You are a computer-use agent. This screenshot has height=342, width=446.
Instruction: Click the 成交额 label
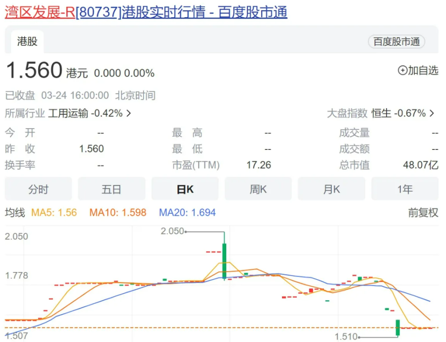click(x=354, y=149)
